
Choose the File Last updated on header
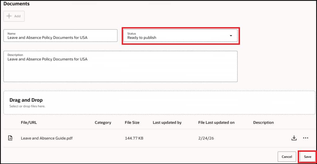coord(216,122)
